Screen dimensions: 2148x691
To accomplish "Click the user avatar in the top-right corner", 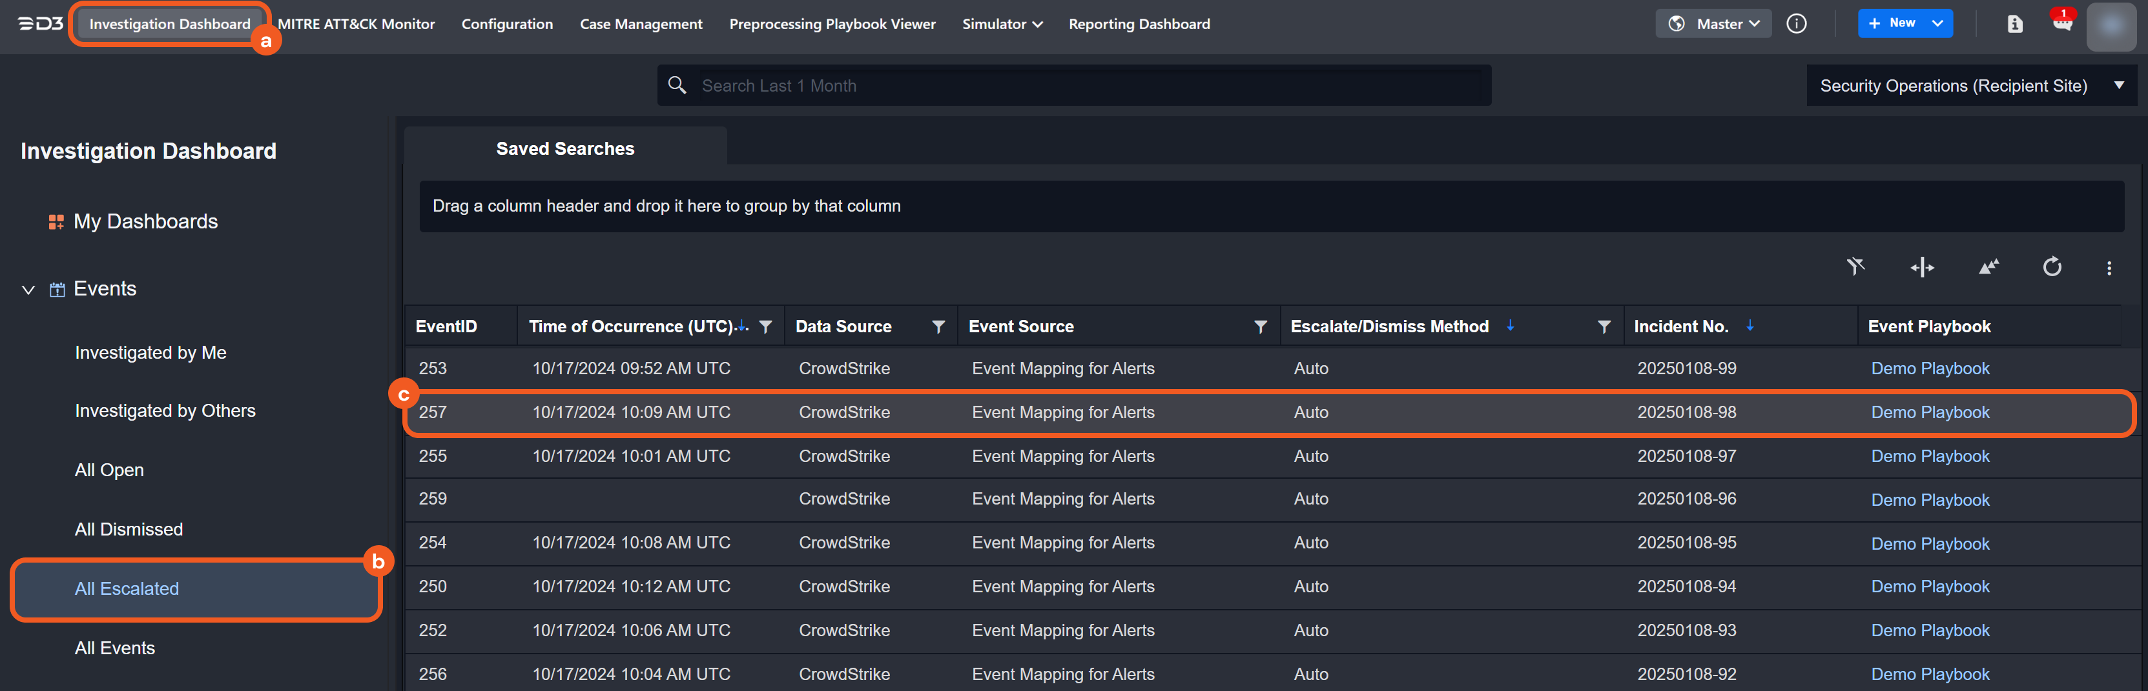I will pyautogui.click(x=2111, y=25).
